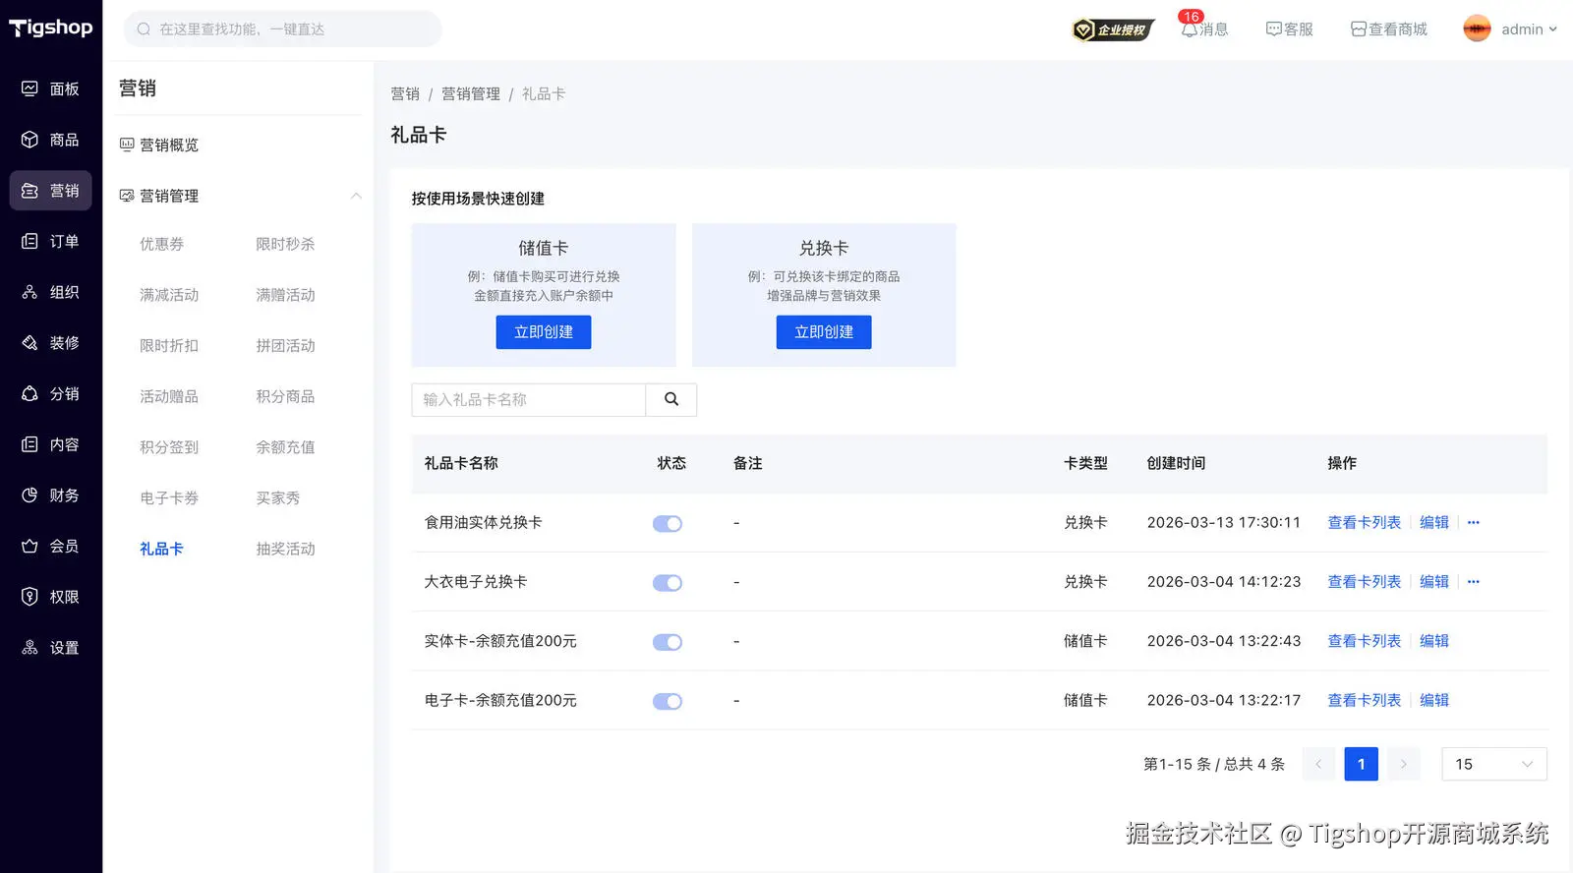1573x873 pixels.
Task: Focus the top 在这里查找功能 search box
Action: click(x=283, y=29)
